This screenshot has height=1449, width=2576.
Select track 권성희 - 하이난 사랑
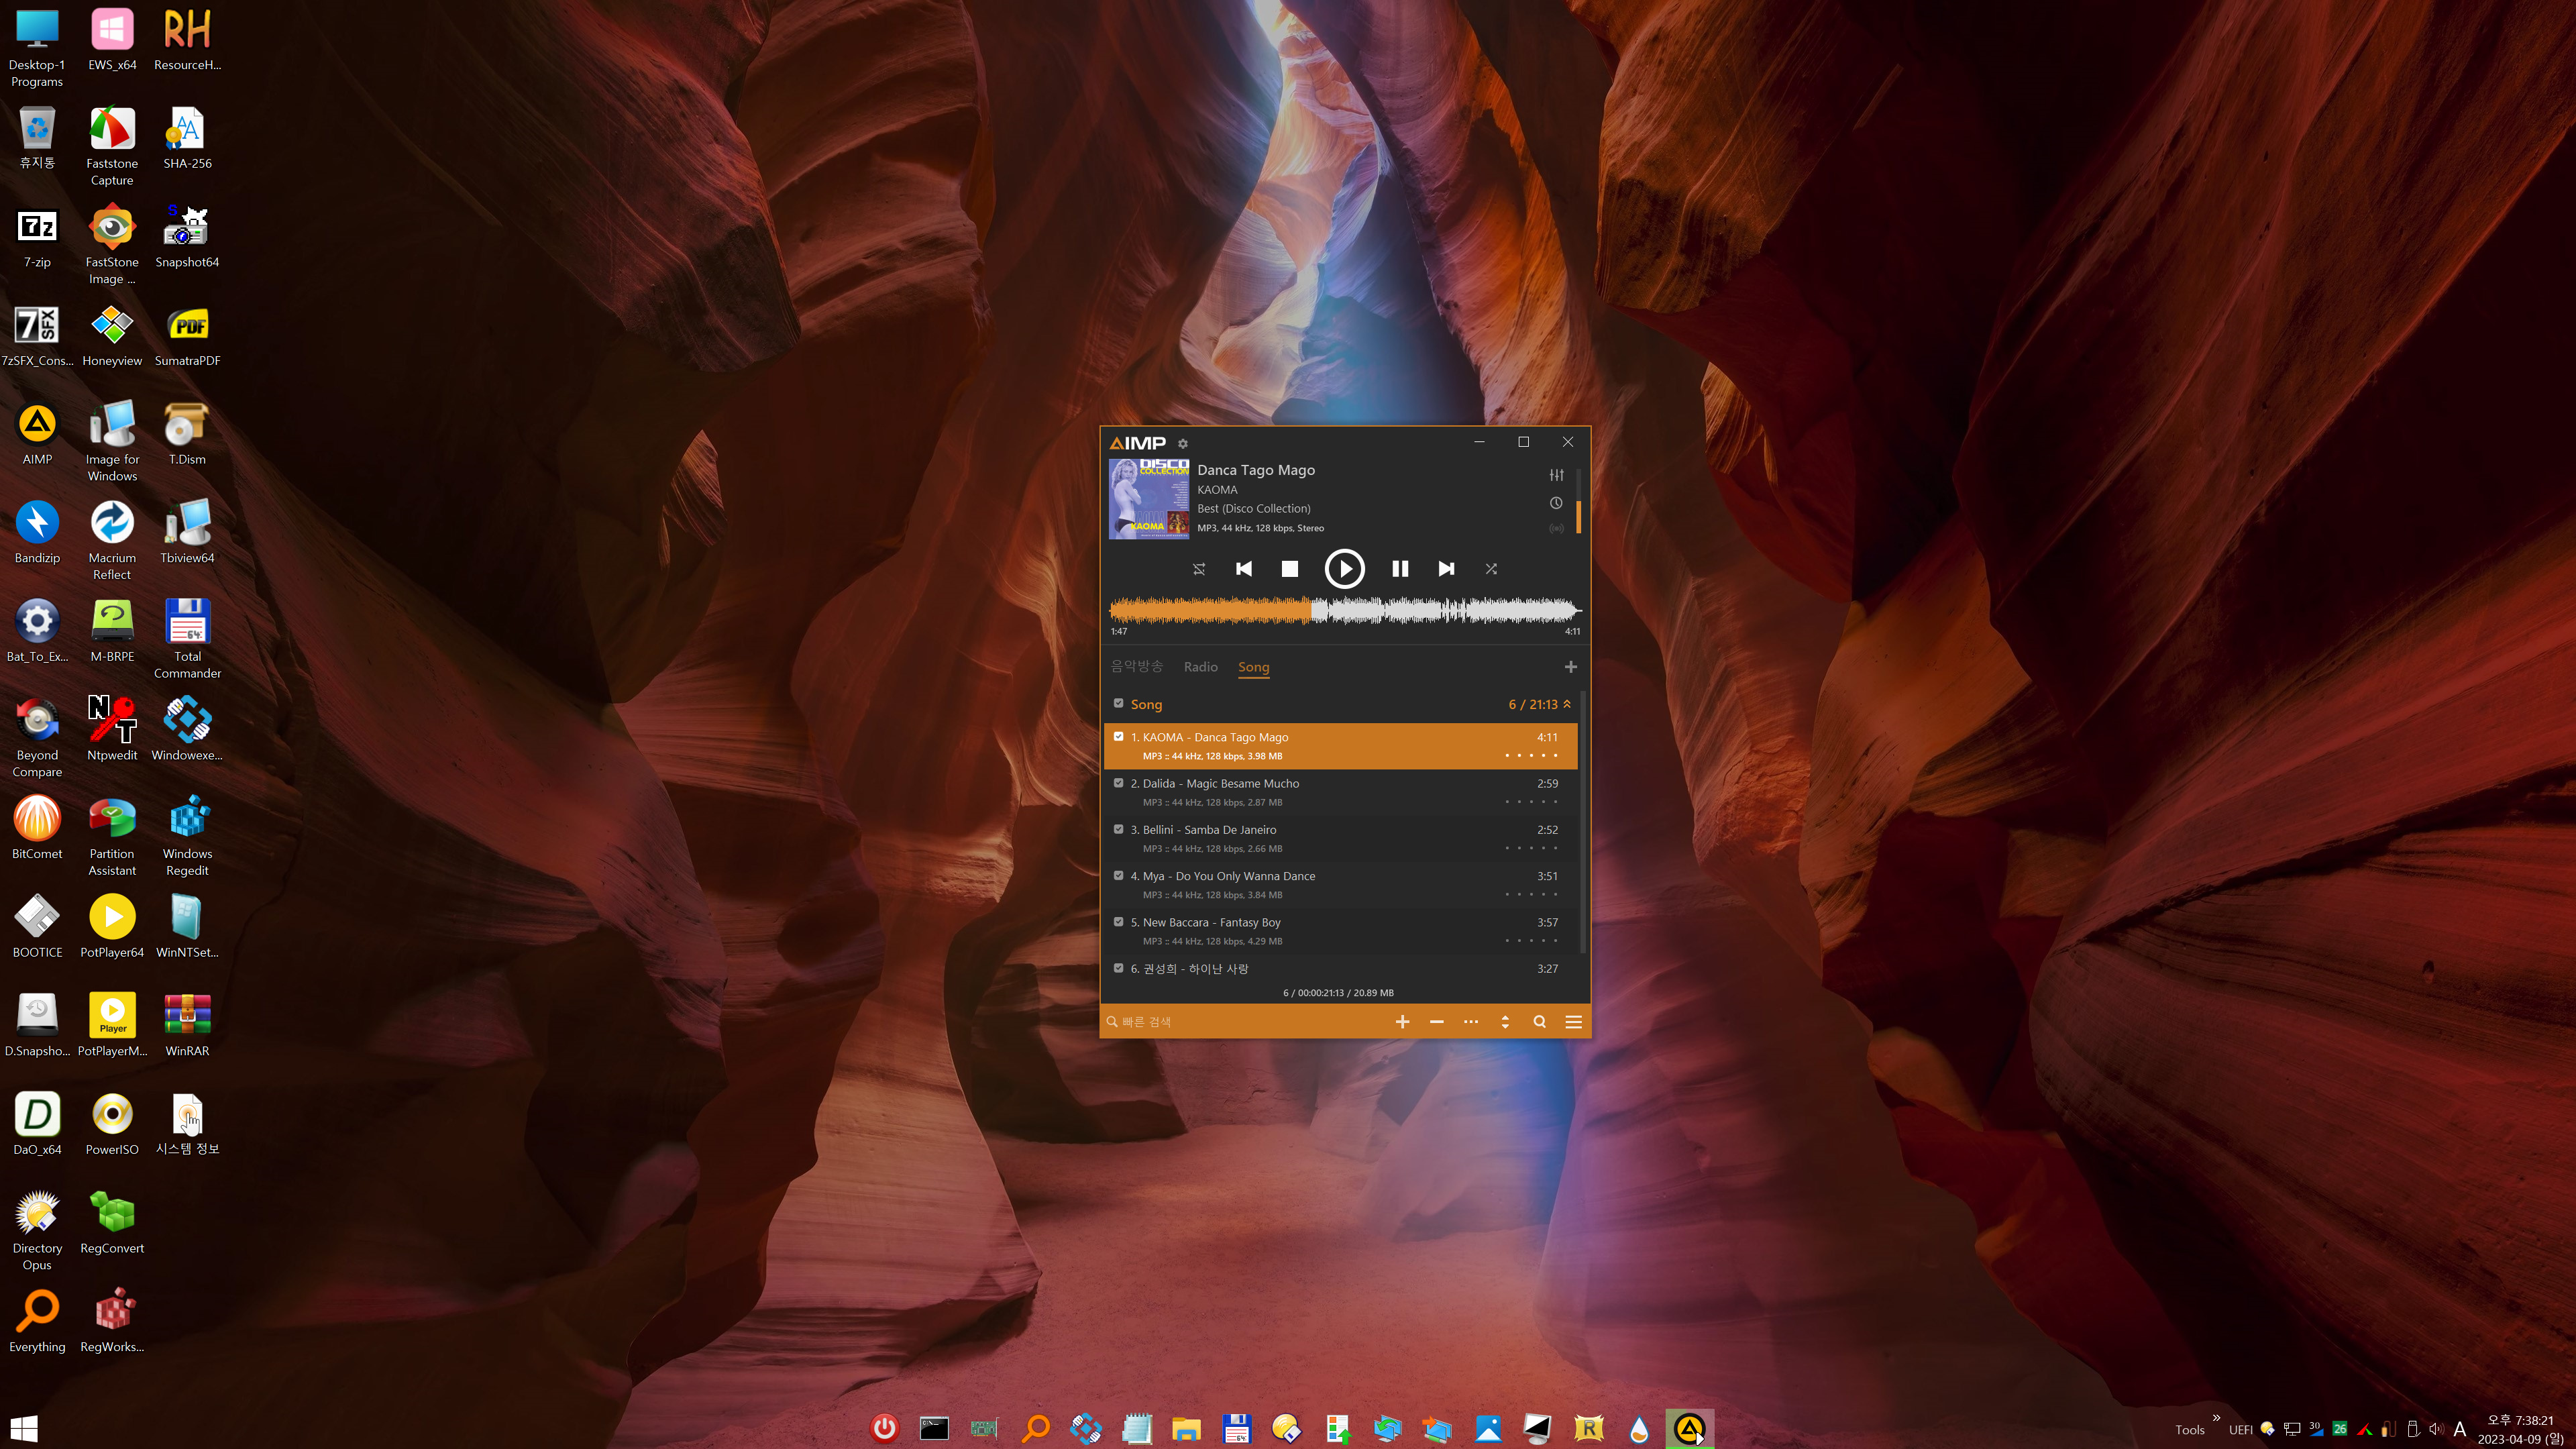point(1341,968)
